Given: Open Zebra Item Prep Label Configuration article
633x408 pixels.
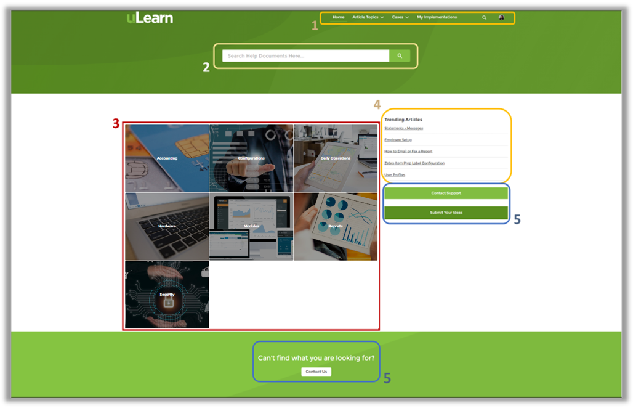Looking at the screenshot, I should point(414,163).
